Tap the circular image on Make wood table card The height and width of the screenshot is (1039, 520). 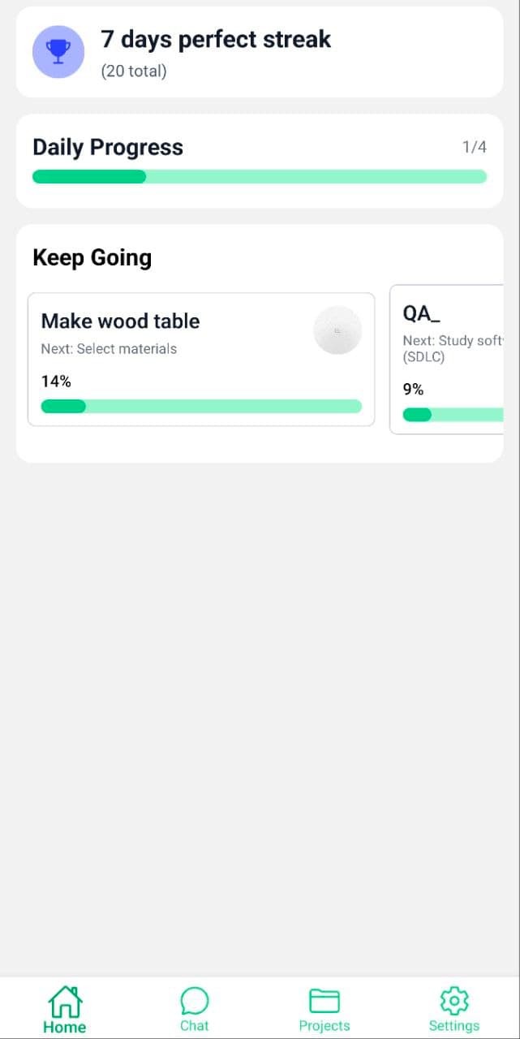(x=337, y=330)
